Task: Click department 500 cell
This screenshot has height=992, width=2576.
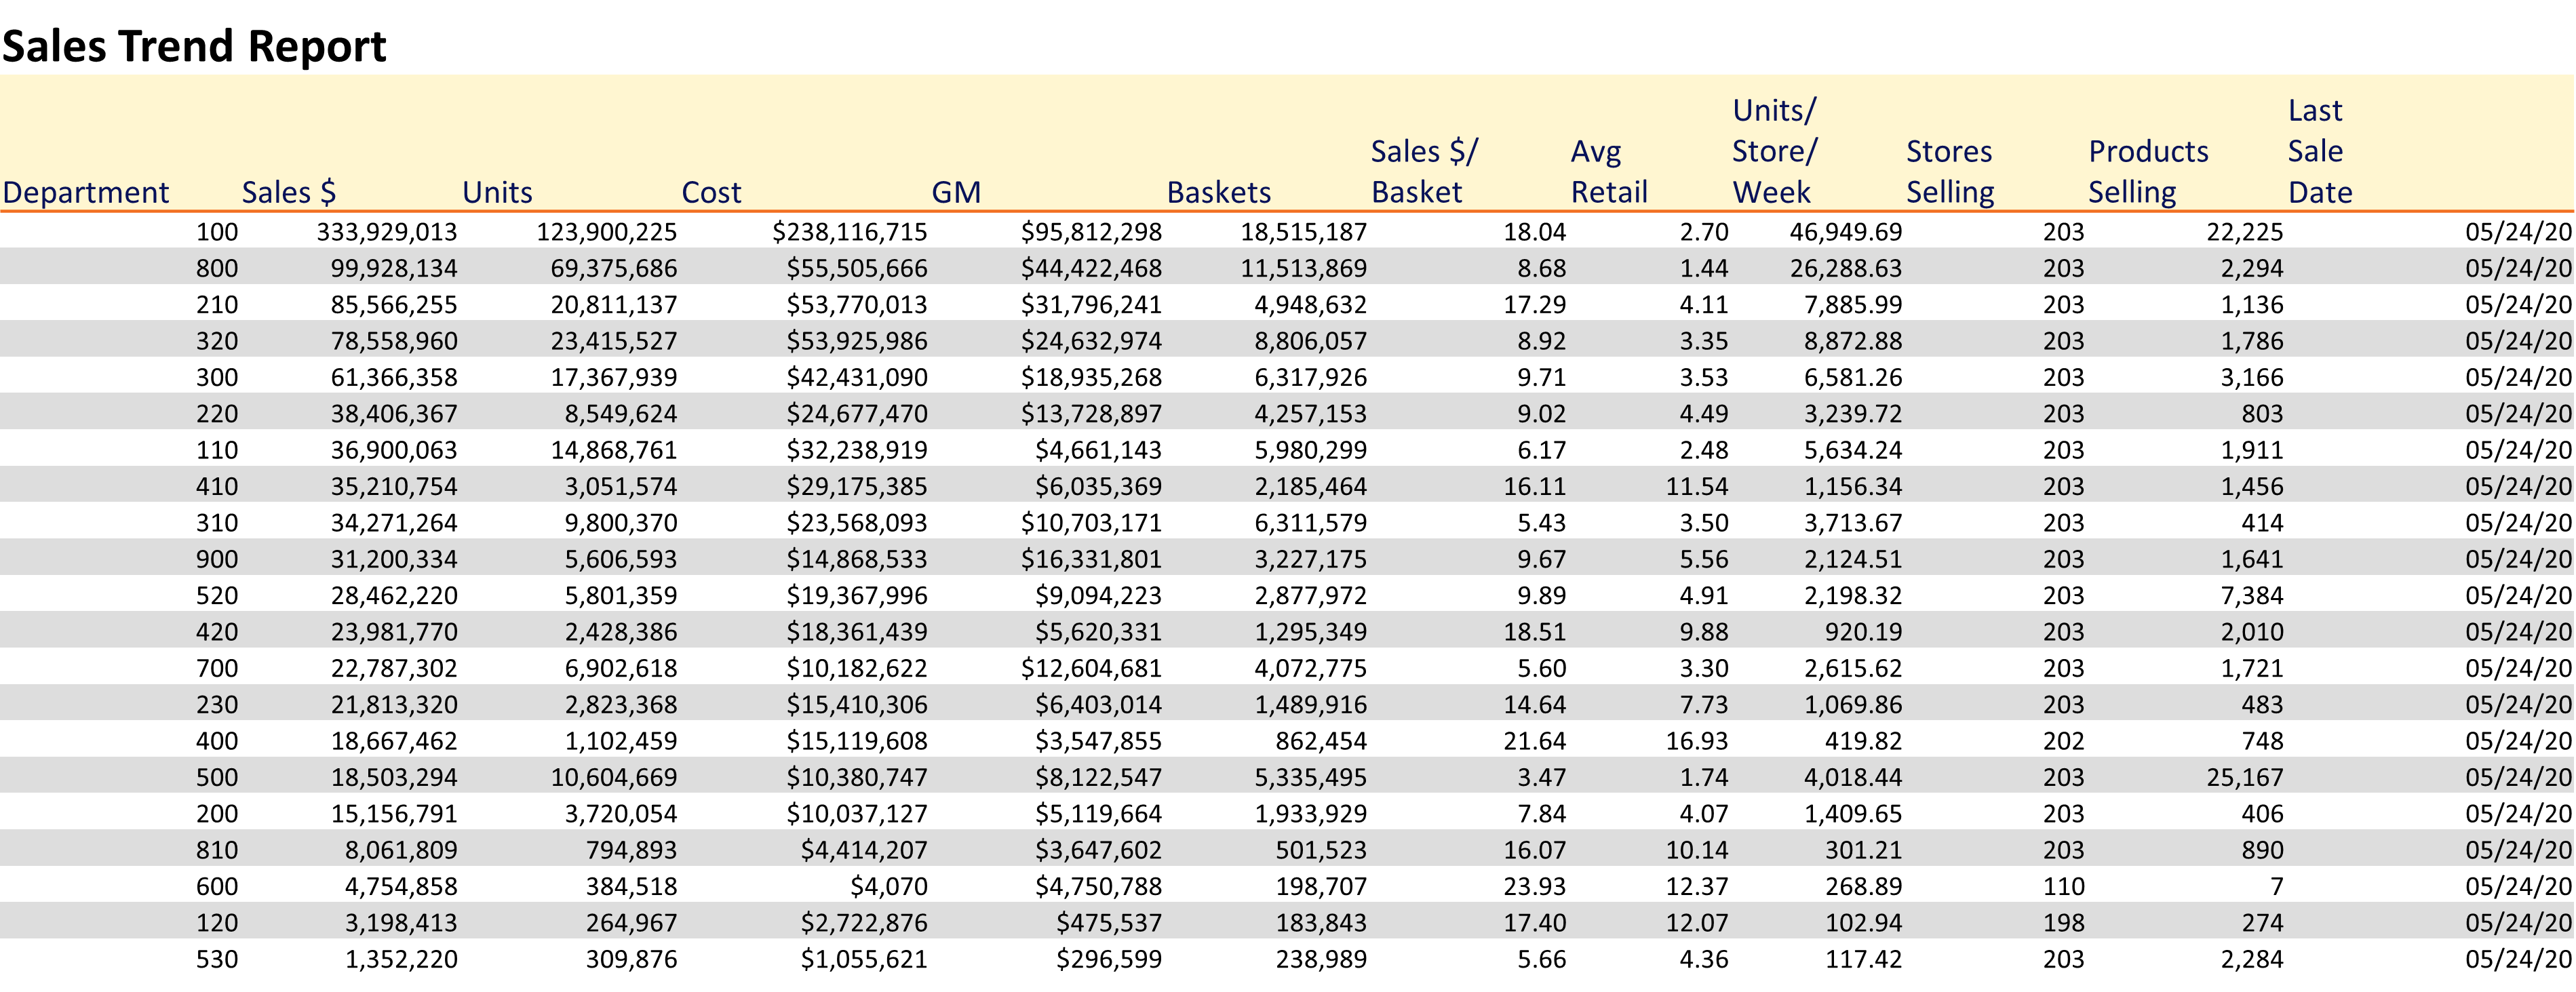Action: pyautogui.click(x=217, y=778)
